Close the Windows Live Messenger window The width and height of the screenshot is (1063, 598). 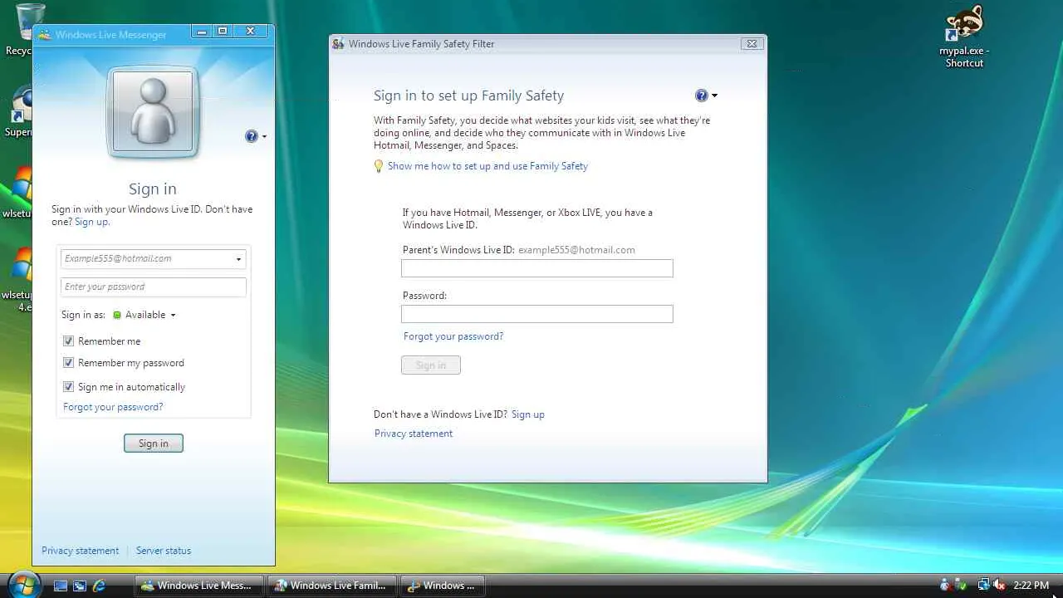[x=250, y=32]
